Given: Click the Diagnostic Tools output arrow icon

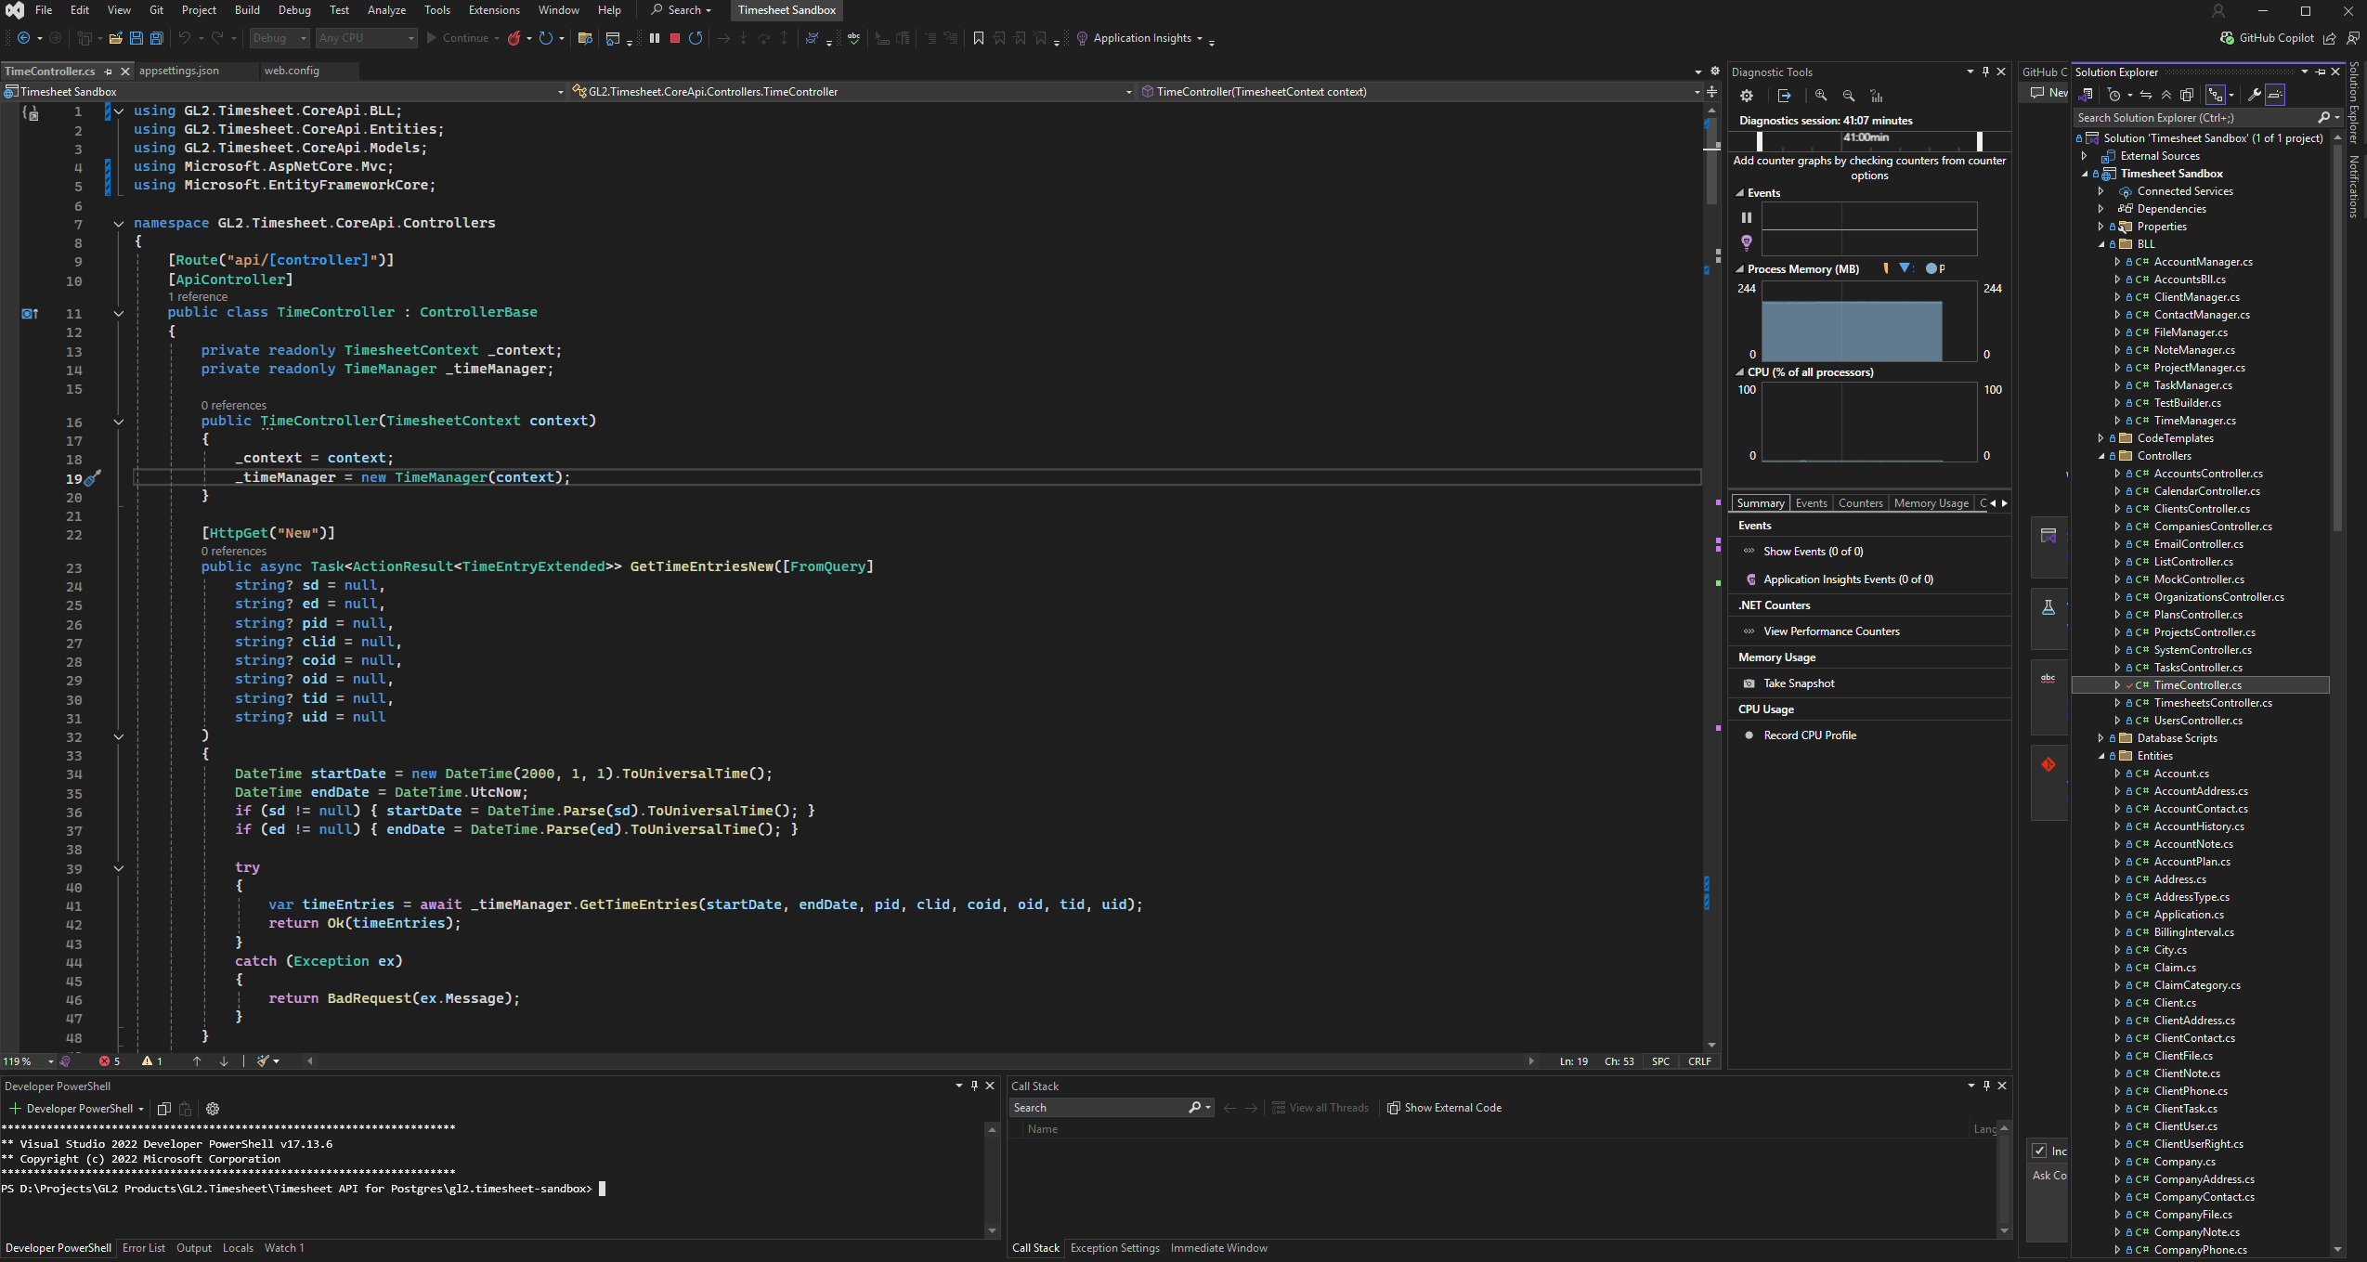Looking at the screenshot, I should coord(1784,96).
